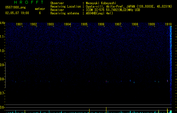Click the HROFFT title text
The width and height of the screenshot is (177, 113).
click(29, 2)
